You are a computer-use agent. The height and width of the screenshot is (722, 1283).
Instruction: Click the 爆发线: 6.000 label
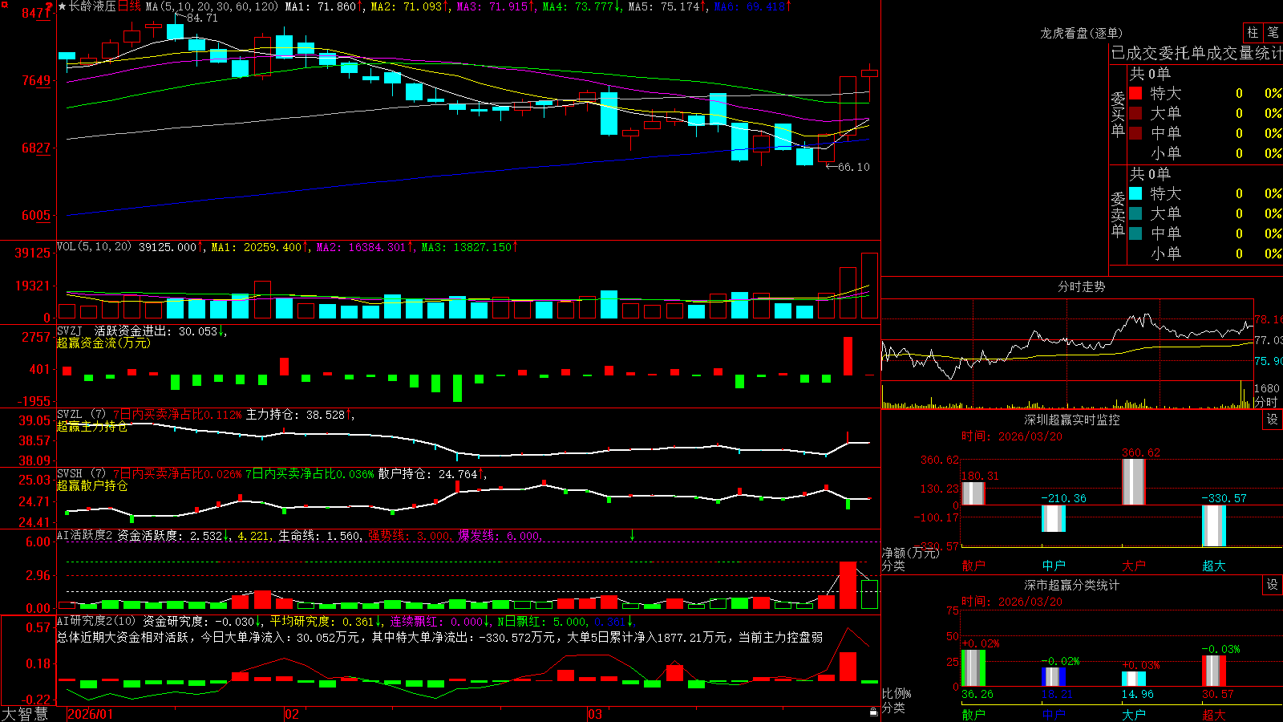click(x=500, y=536)
